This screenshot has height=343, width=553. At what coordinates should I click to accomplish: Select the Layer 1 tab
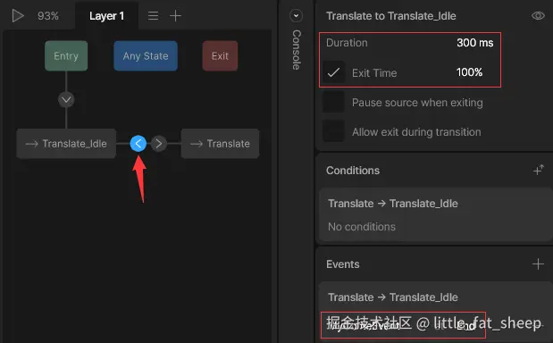click(106, 16)
